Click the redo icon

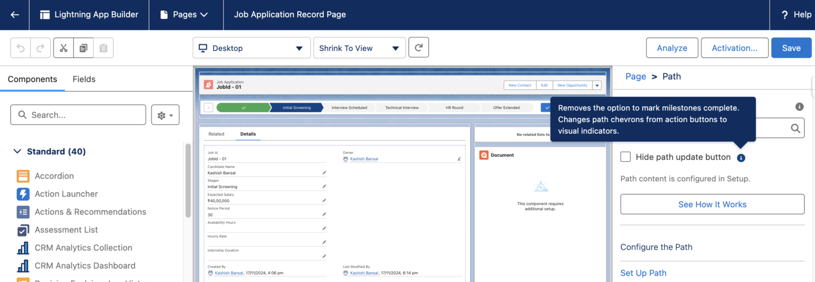point(40,48)
